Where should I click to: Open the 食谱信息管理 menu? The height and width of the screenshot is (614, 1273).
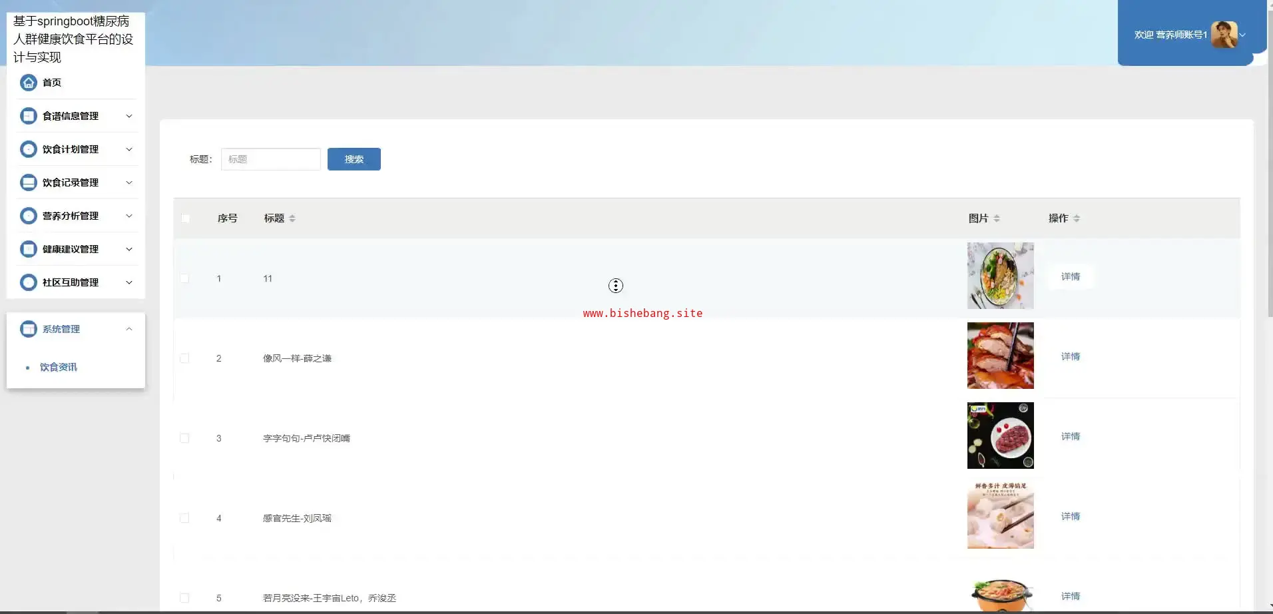pos(76,116)
